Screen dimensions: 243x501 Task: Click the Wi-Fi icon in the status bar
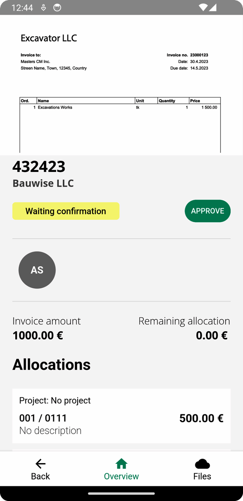coord(203,7)
